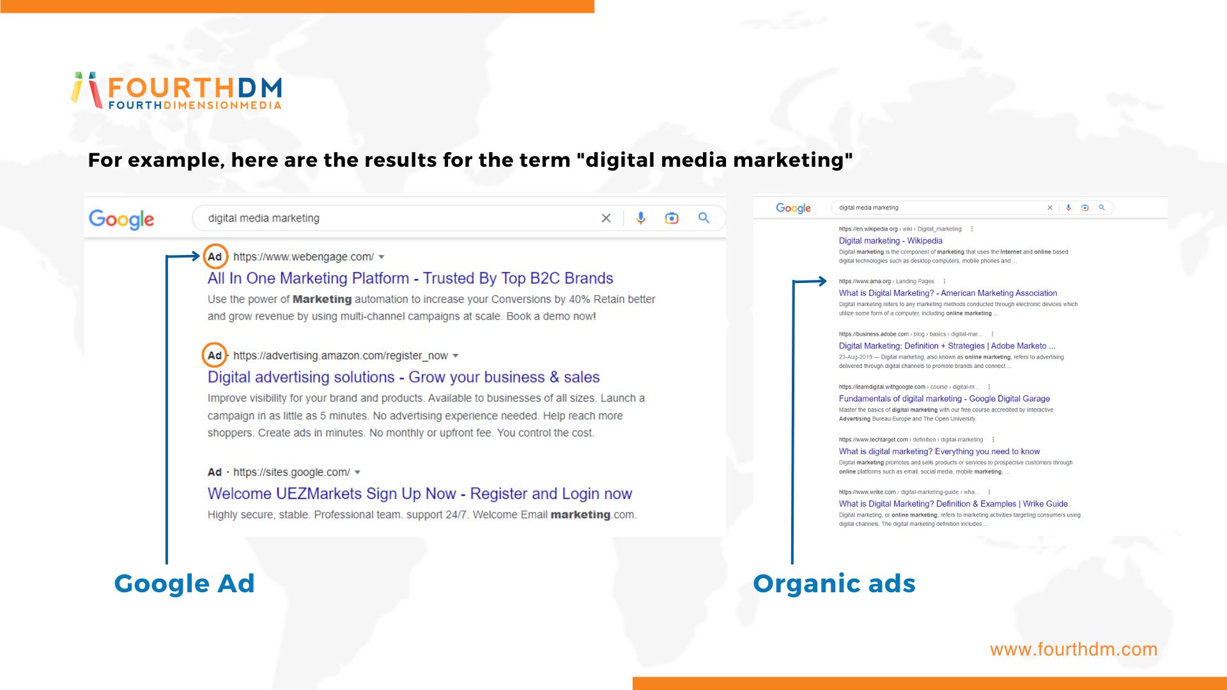Clear the right search box with the X
Screen dimensions: 1227x690
coord(1050,208)
